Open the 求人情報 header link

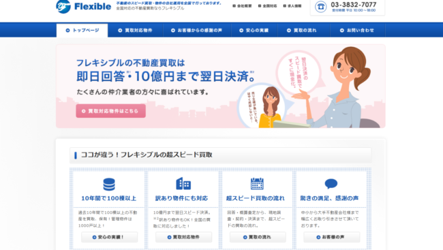[x=292, y=6]
